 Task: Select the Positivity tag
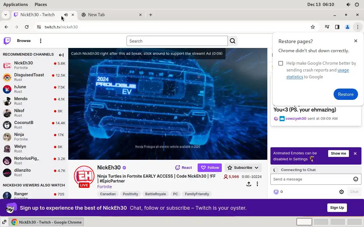(x=130, y=194)
